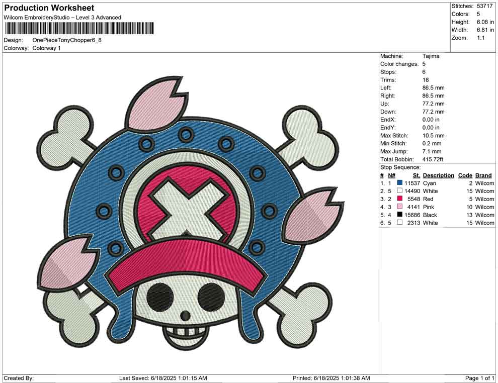Click the Machine value 'Tajima'

(431, 56)
